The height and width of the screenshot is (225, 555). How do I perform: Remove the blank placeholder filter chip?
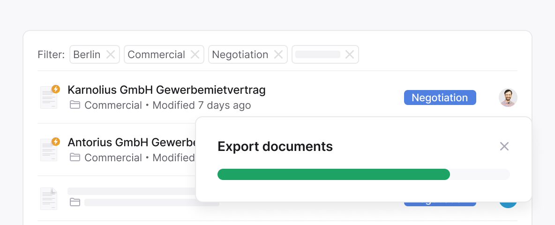350,54
